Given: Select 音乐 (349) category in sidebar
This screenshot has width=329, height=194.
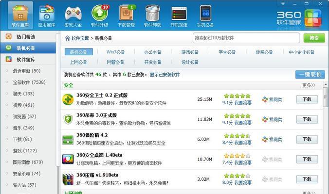Looking at the screenshot, I should (23, 128).
